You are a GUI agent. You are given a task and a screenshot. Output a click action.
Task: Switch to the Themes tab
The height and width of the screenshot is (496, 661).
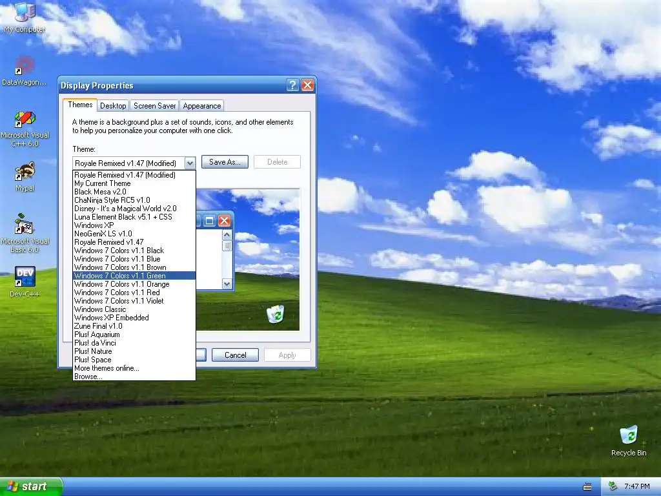tap(80, 105)
